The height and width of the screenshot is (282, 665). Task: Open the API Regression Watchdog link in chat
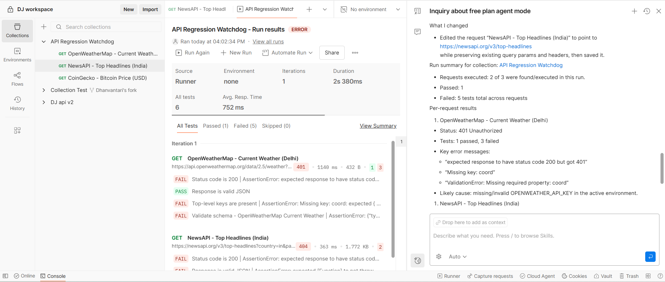pyautogui.click(x=531, y=65)
